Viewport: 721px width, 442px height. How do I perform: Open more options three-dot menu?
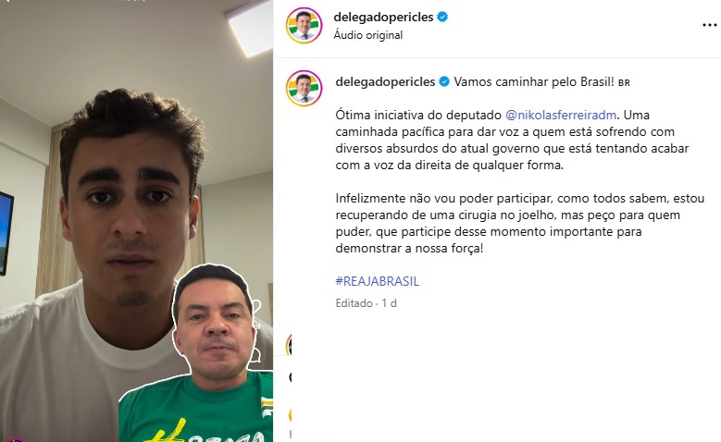[710, 25]
